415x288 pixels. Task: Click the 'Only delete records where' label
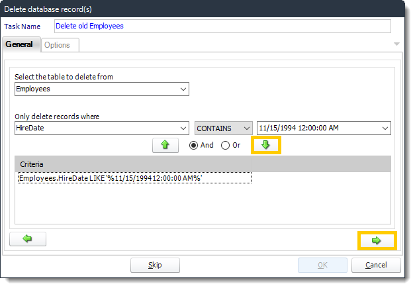[x=57, y=117]
